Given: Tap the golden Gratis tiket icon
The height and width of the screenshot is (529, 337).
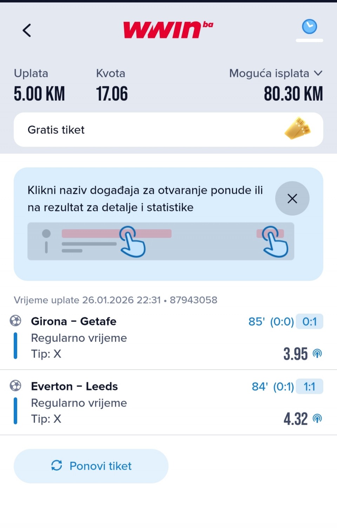Looking at the screenshot, I should [298, 129].
